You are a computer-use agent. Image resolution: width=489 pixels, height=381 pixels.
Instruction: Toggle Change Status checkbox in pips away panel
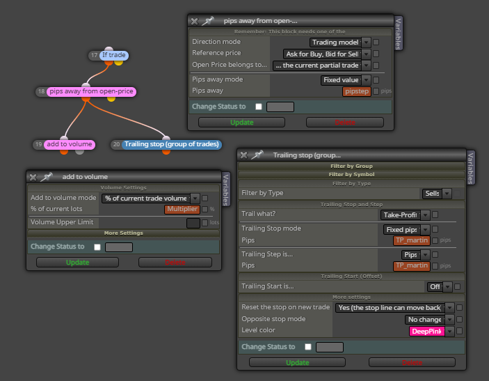[259, 107]
